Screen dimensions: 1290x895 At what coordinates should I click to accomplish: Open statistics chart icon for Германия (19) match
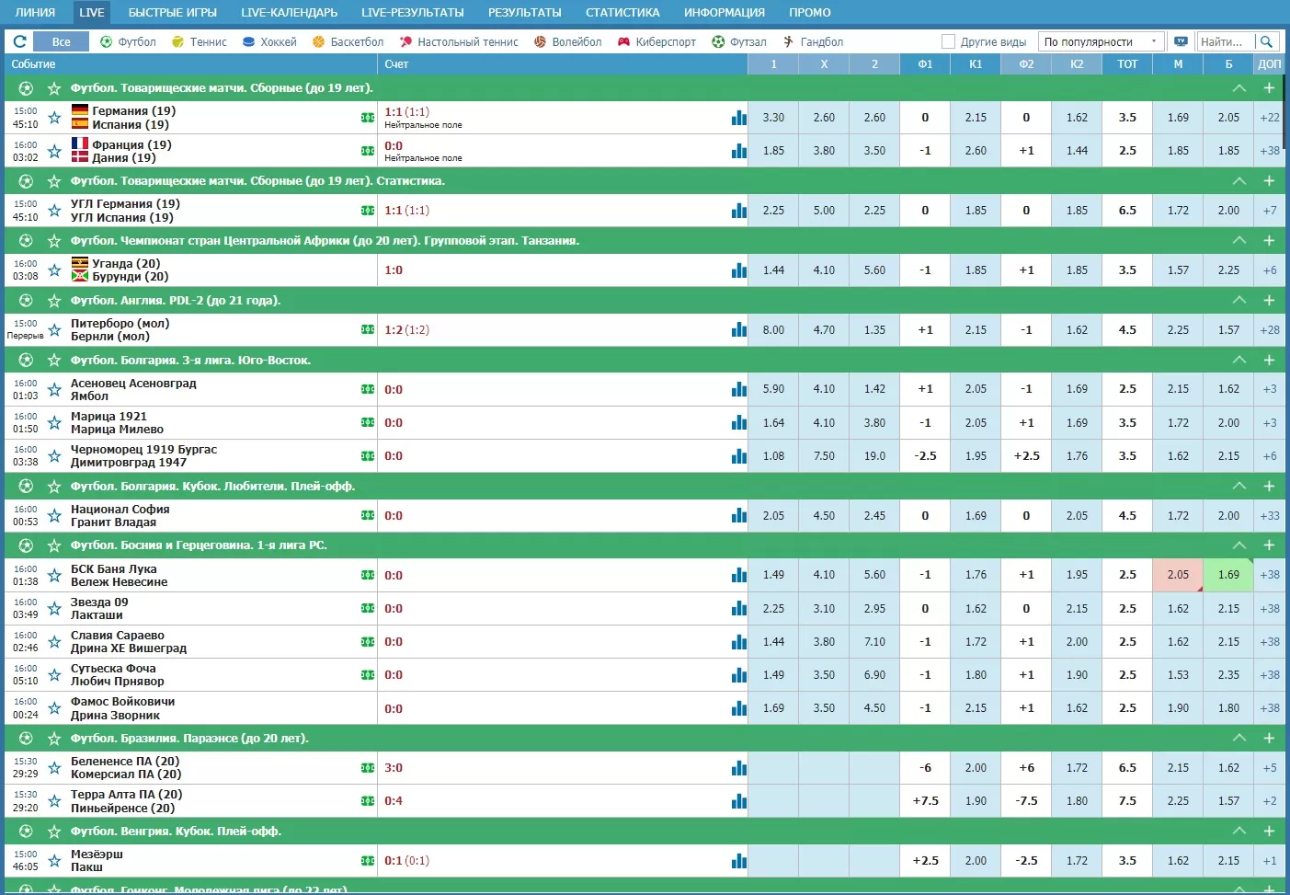click(738, 118)
